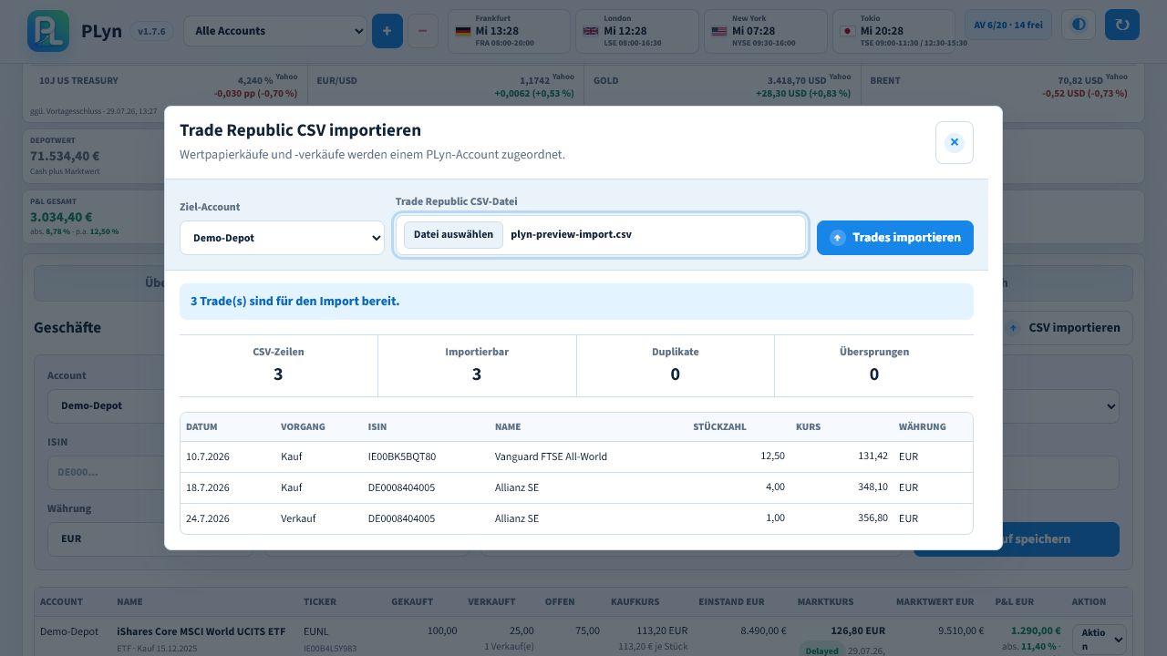Click the London market clock with UK flag

637,31
